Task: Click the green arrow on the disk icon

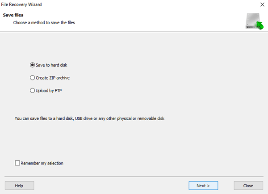Action: point(260,25)
